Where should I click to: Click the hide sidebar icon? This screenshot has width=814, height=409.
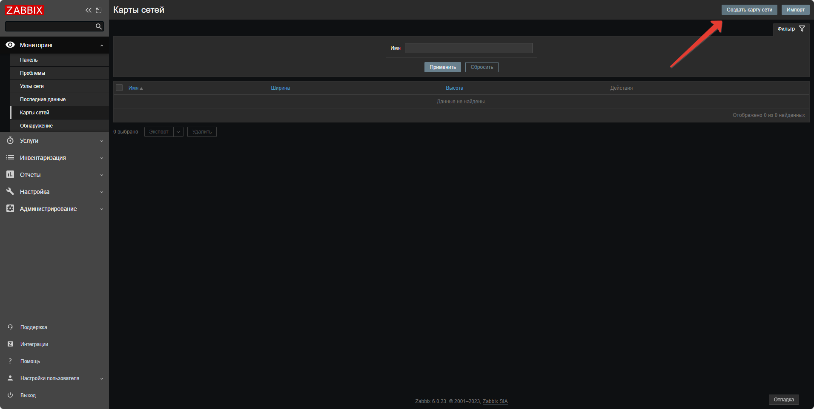tap(99, 10)
